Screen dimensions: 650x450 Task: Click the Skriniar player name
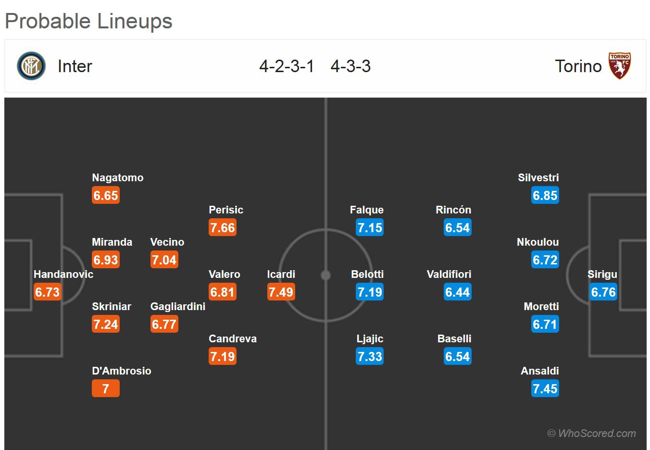112,307
